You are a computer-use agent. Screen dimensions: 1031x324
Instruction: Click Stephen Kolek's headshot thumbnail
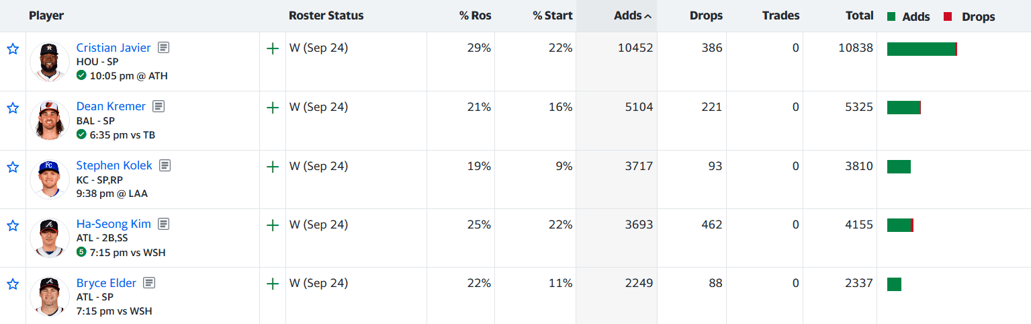pyautogui.click(x=50, y=179)
